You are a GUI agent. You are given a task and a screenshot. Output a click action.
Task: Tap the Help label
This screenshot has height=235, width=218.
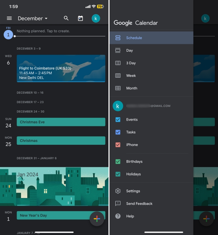pos(130,216)
